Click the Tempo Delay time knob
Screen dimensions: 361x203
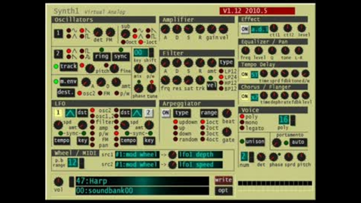[x=264, y=74]
